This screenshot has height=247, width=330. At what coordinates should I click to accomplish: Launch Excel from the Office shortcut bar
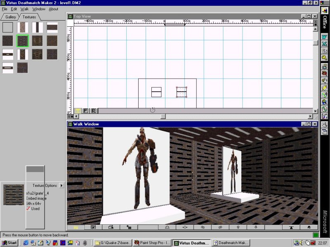coord(324,44)
